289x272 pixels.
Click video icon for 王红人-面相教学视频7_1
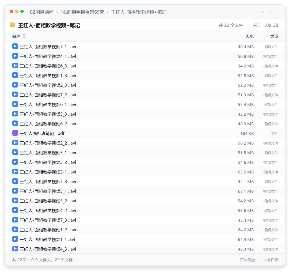[15, 46]
